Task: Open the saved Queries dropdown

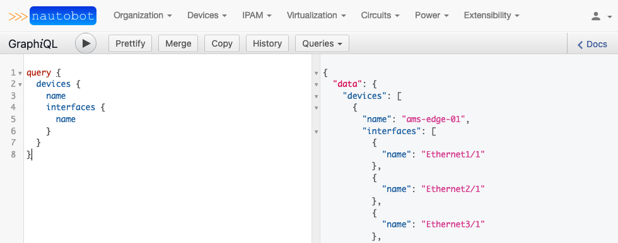Action: click(x=322, y=43)
